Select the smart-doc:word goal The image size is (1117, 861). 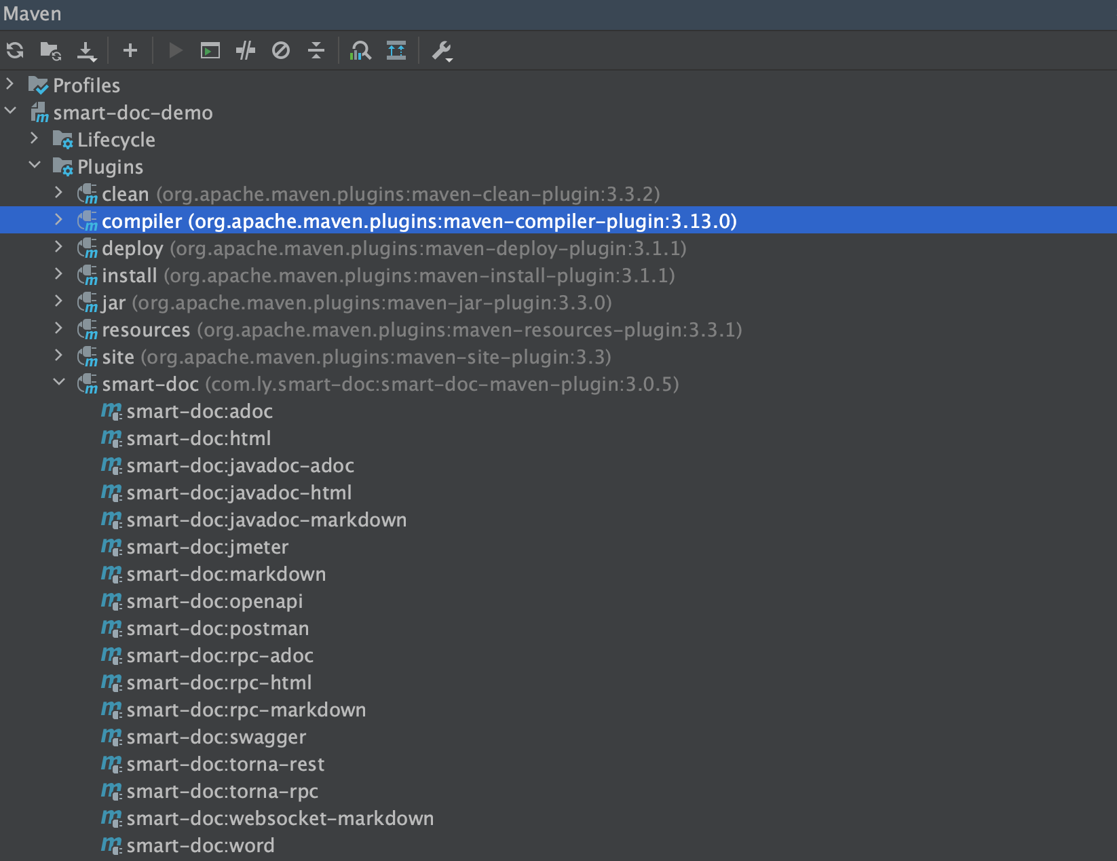[558, 845]
